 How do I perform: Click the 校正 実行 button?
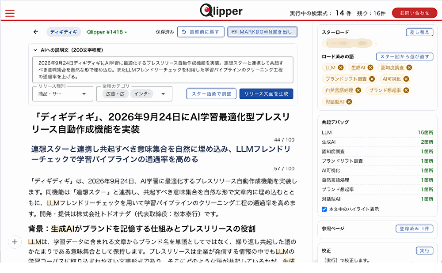pos(424,251)
